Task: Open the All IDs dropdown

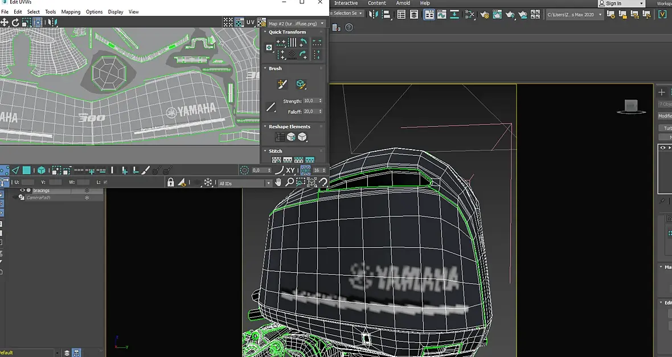Action: pyautogui.click(x=245, y=183)
